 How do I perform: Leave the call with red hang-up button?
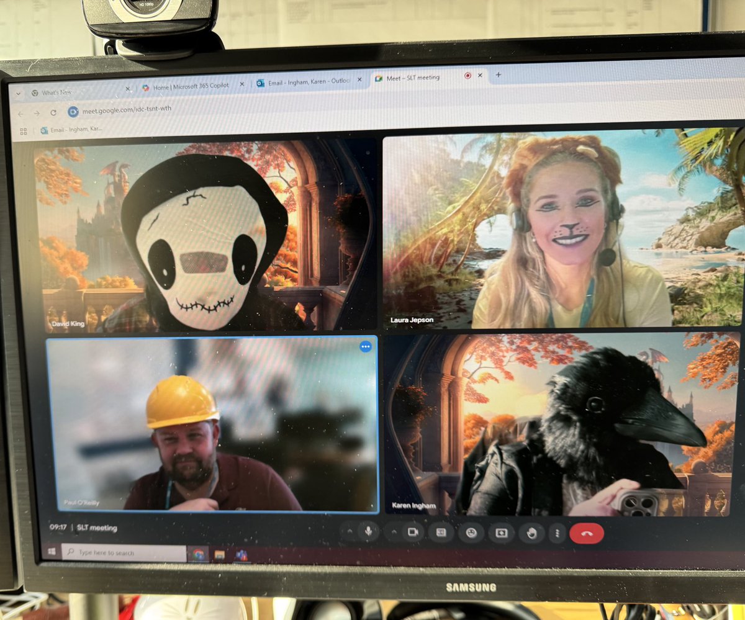[x=587, y=533]
